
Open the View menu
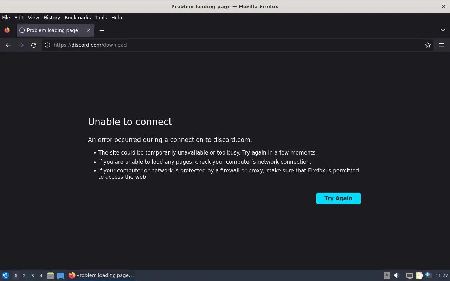33,18
